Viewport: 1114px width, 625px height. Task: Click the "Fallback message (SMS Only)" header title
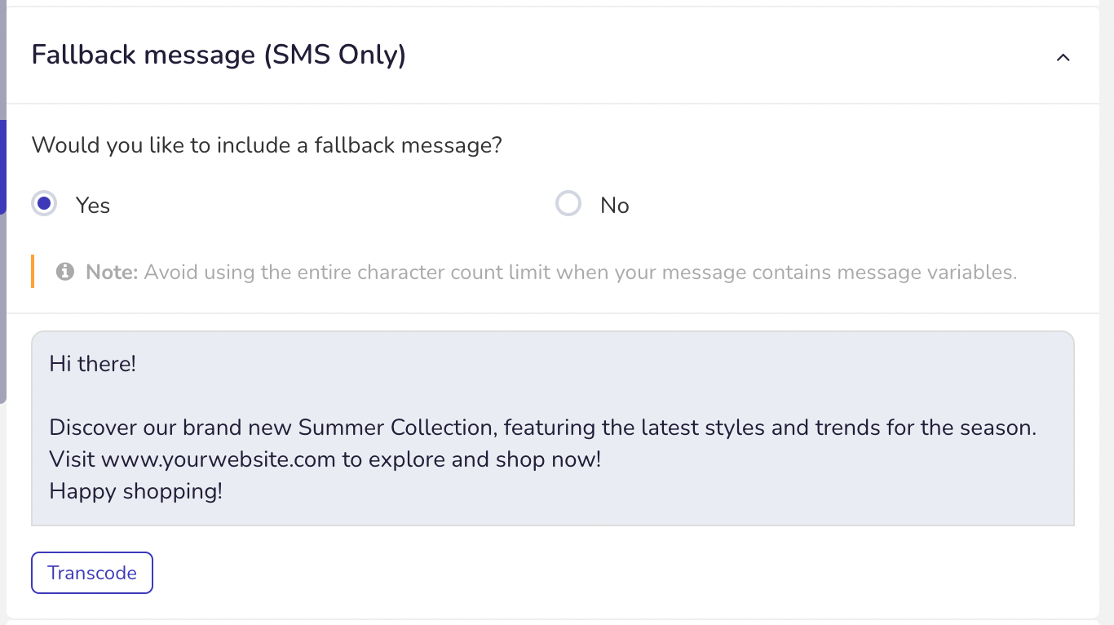[x=219, y=55]
